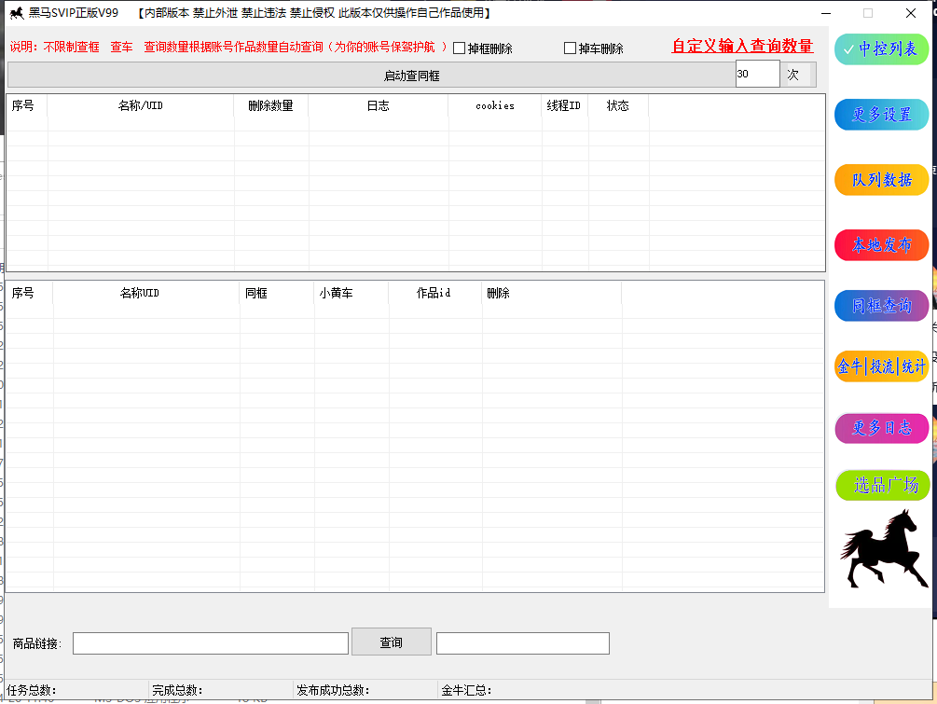
Task: Click the 自定义输入查询数量 link
Action: coord(741,46)
